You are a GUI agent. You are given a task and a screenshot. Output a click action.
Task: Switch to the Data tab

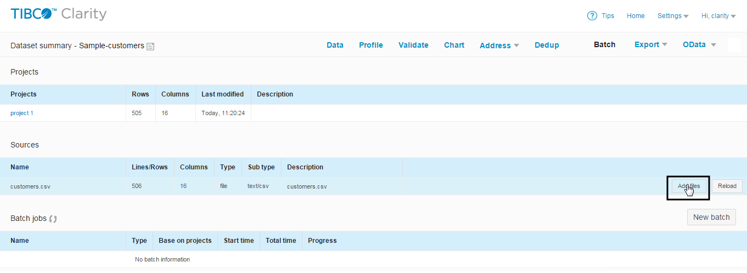[x=335, y=45]
